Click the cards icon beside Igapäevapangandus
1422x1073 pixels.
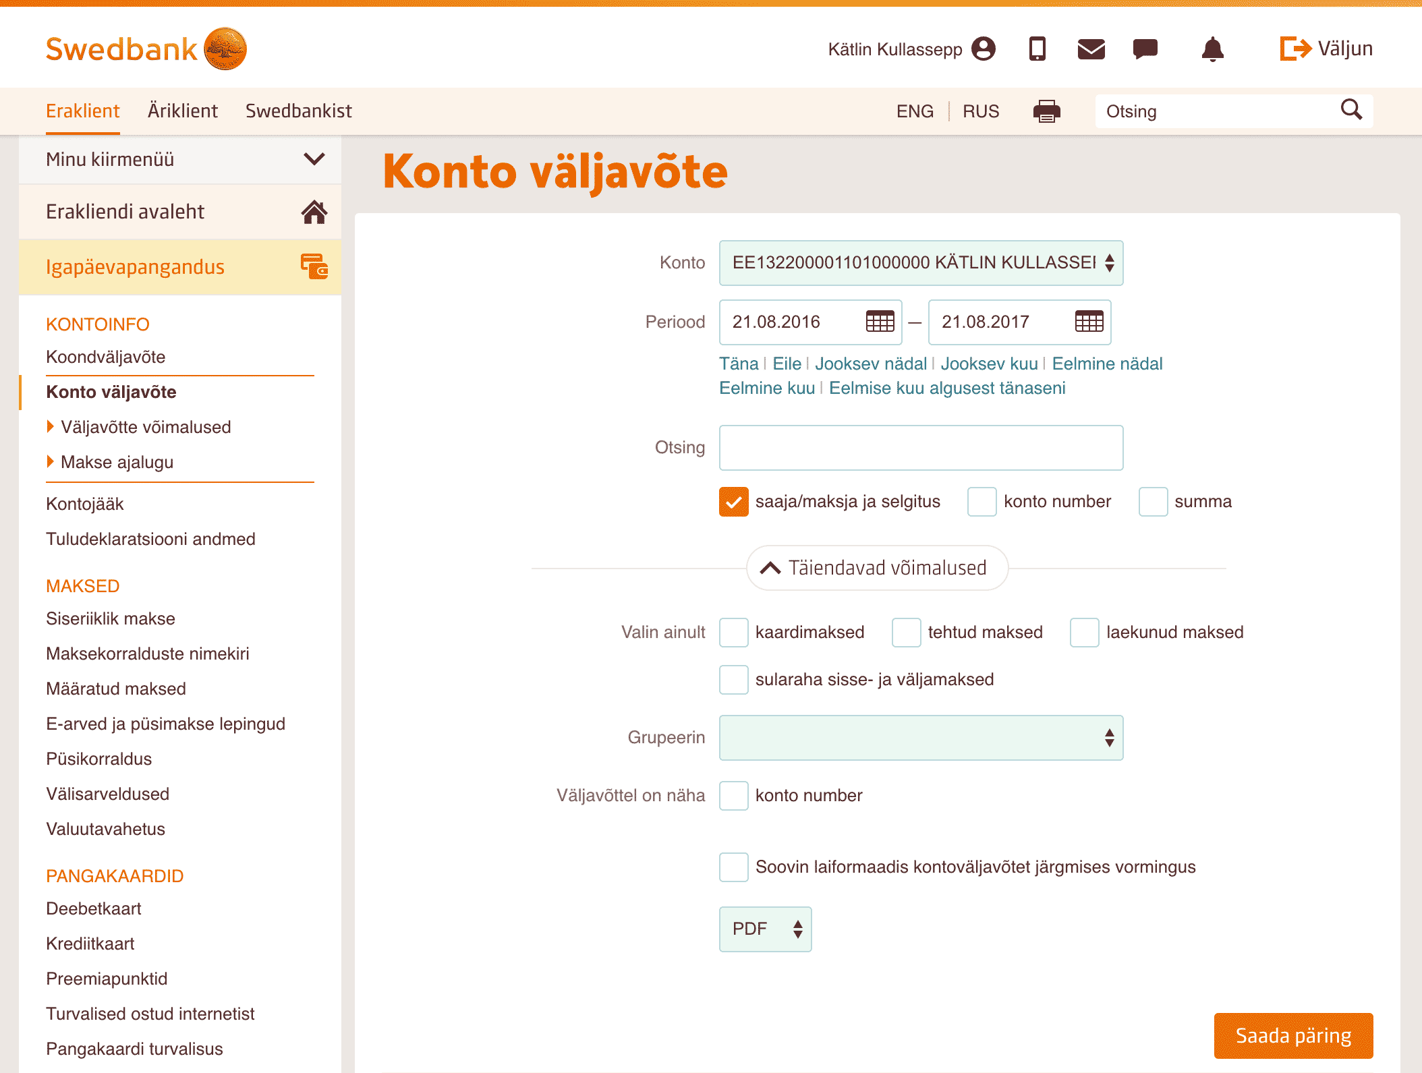314,266
